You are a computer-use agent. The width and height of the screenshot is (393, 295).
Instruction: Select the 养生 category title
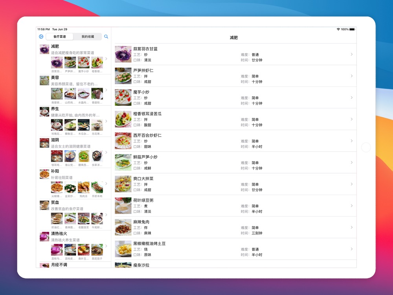click(x=55, y=109)
